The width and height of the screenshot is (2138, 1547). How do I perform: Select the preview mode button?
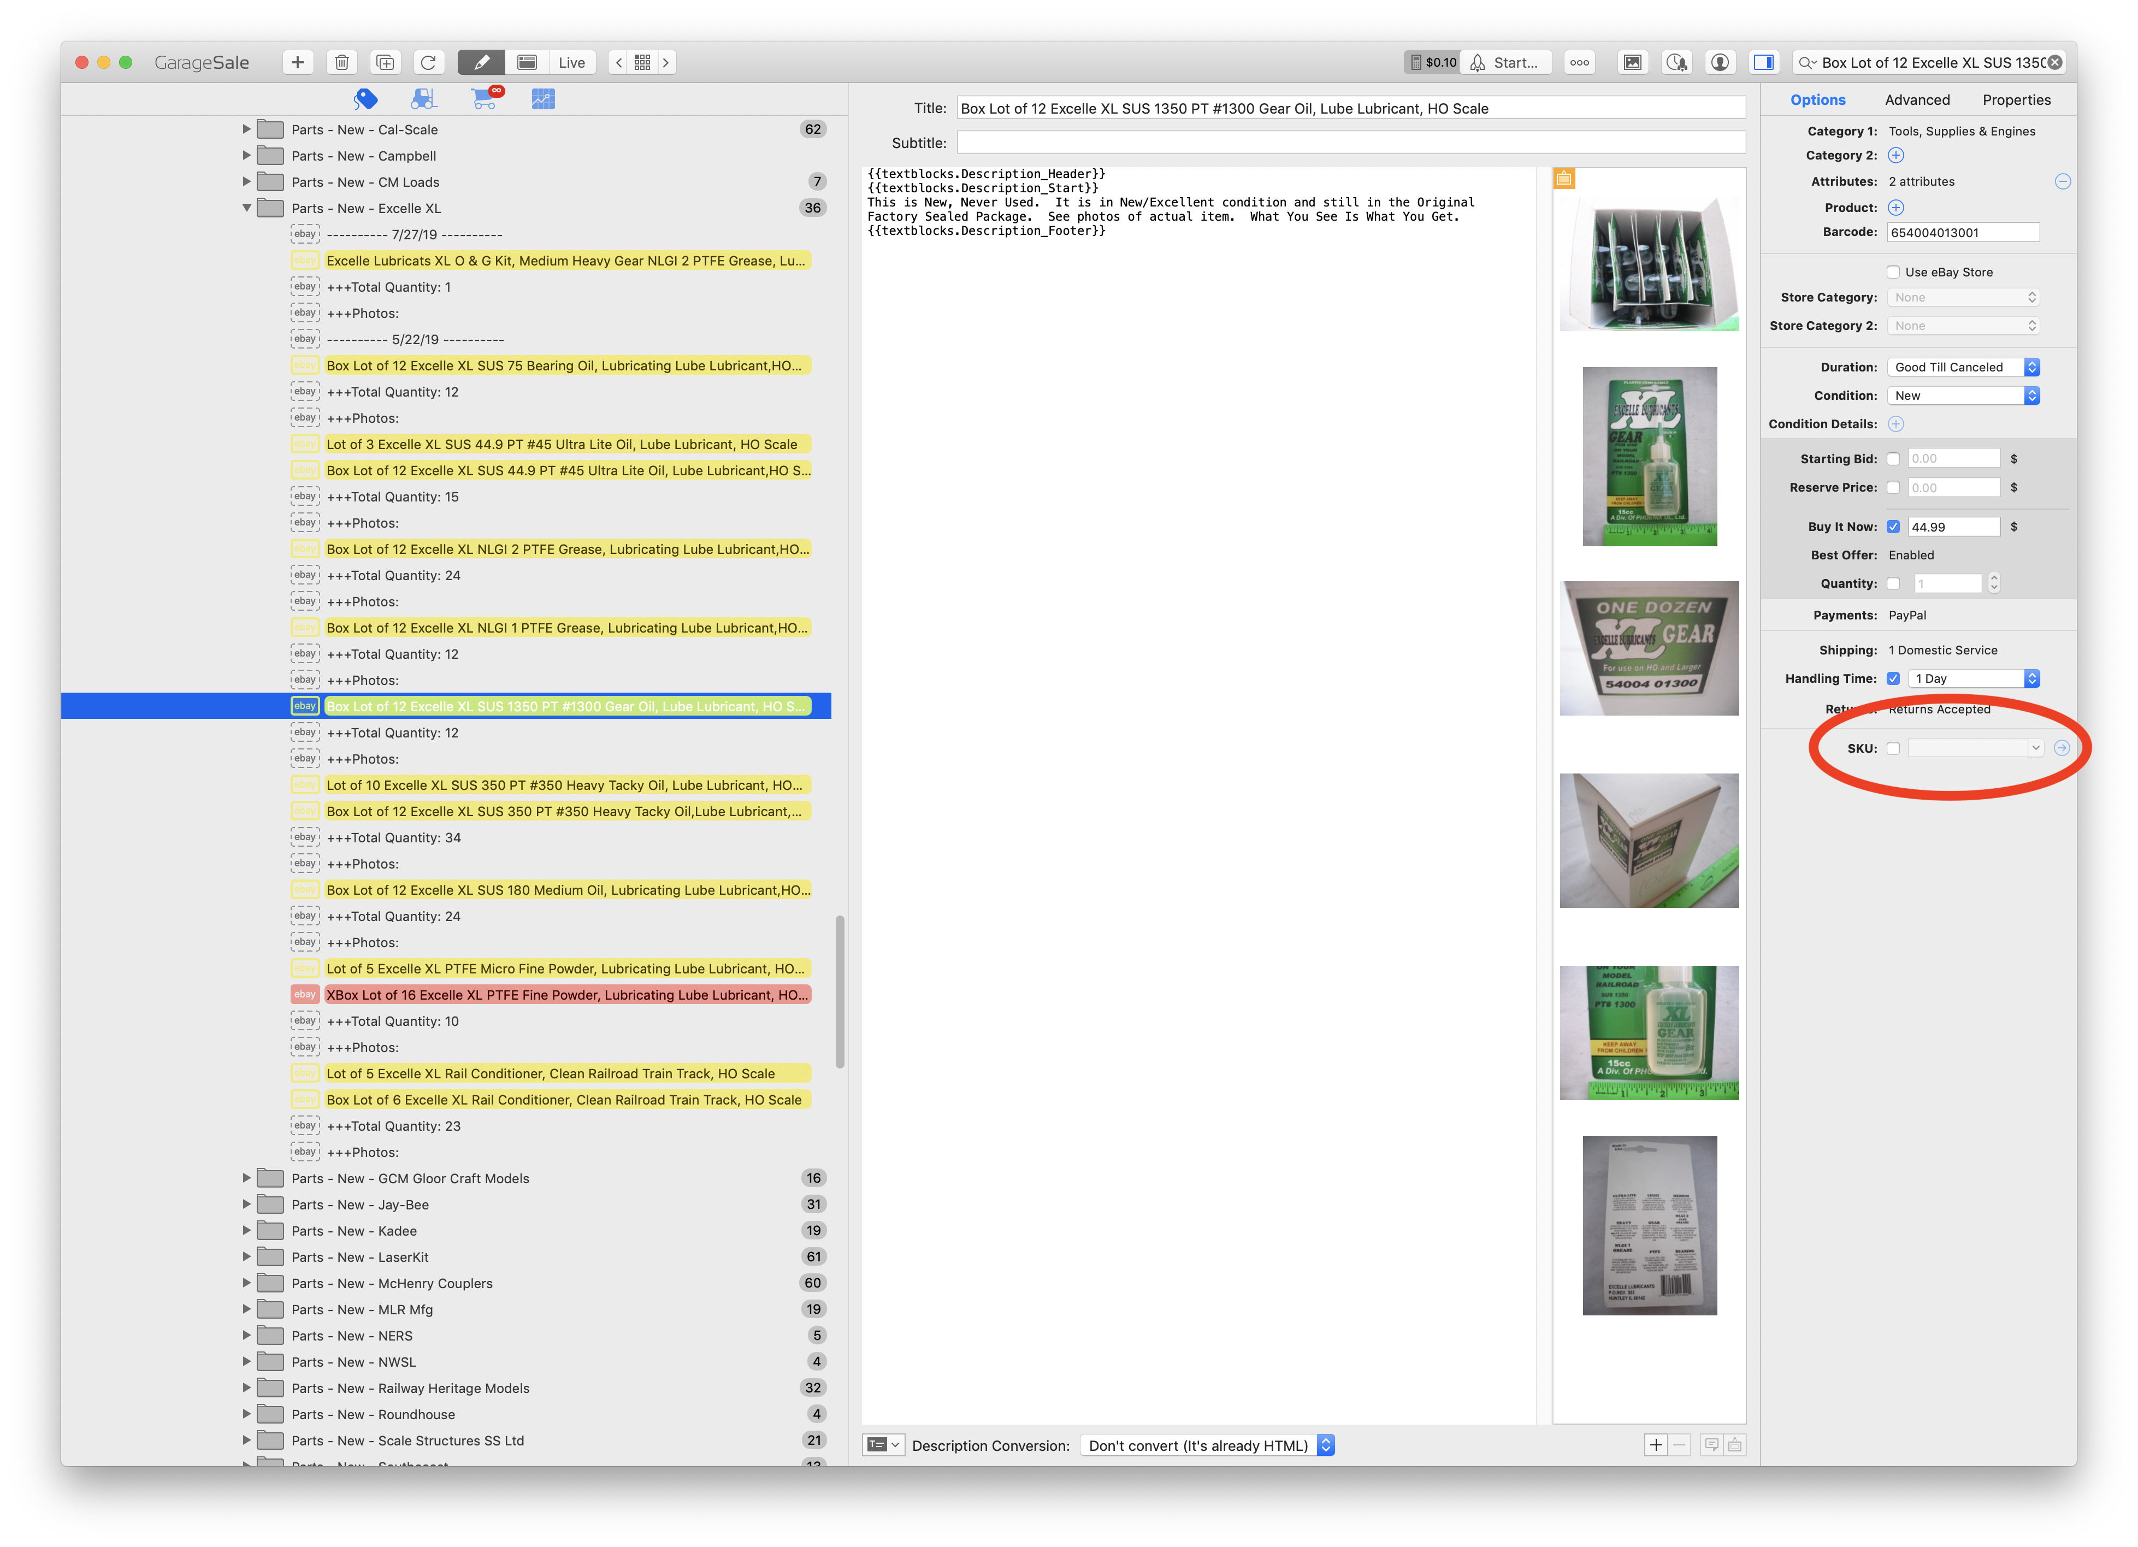tap(527, 62)
